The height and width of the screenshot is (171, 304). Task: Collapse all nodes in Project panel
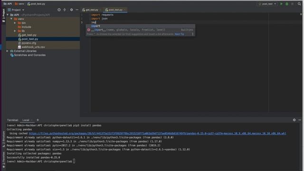point(65,9)
